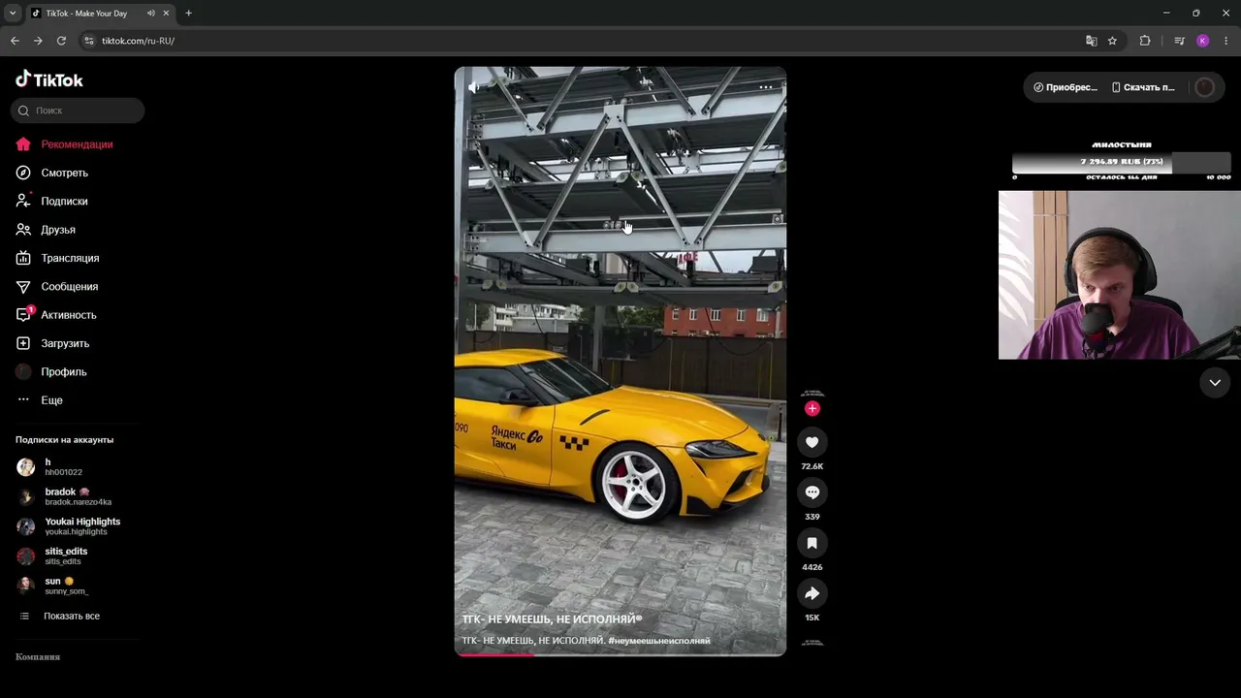Screen dimensions: 1241x698
Task: Open the h (hh001022) account
Action: [x=50, y=467]
